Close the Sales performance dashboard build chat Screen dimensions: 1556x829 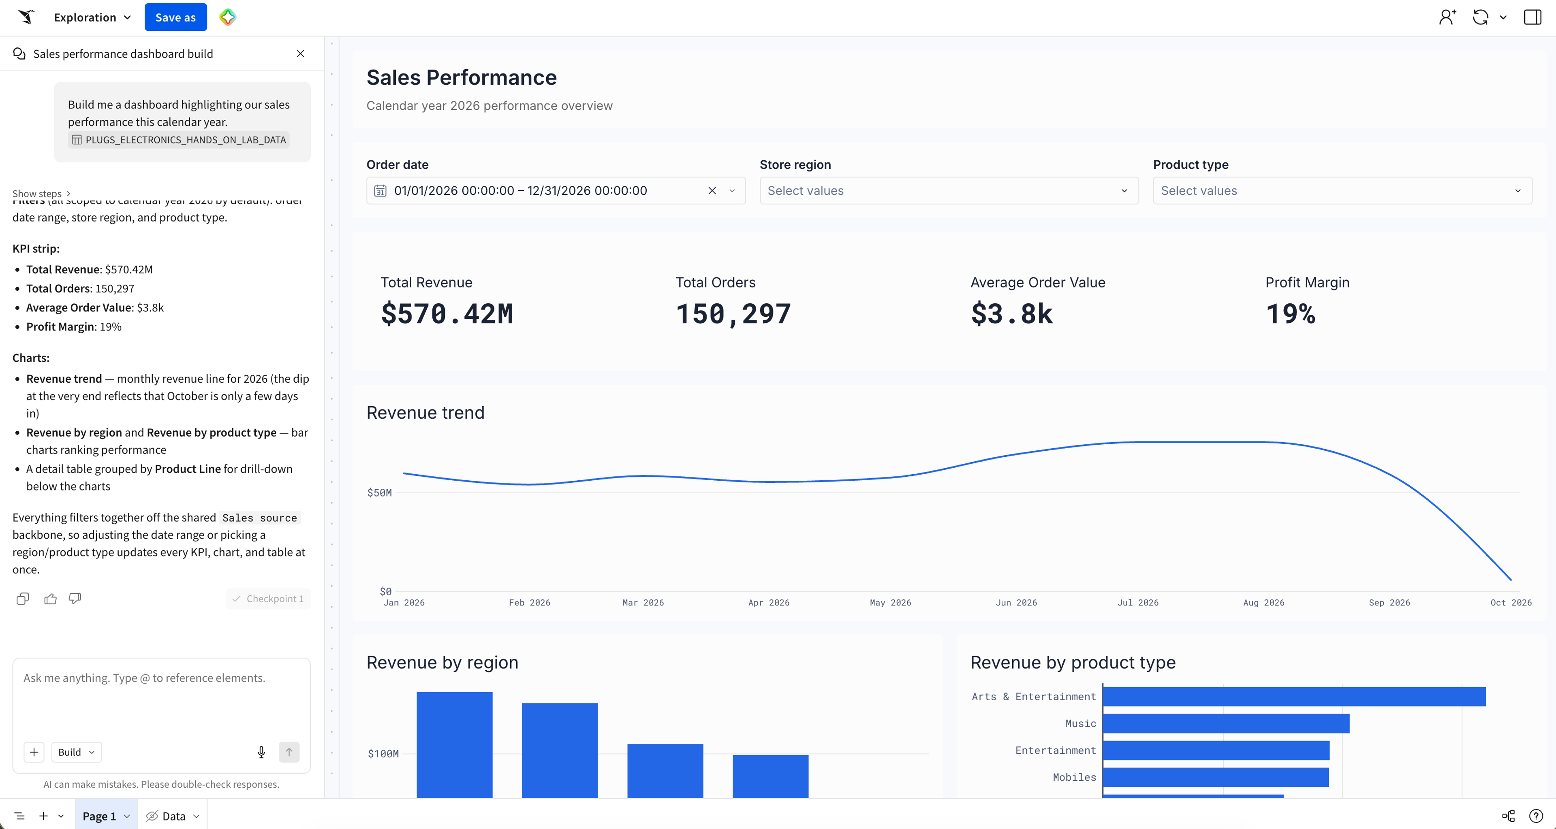[300, 54]
